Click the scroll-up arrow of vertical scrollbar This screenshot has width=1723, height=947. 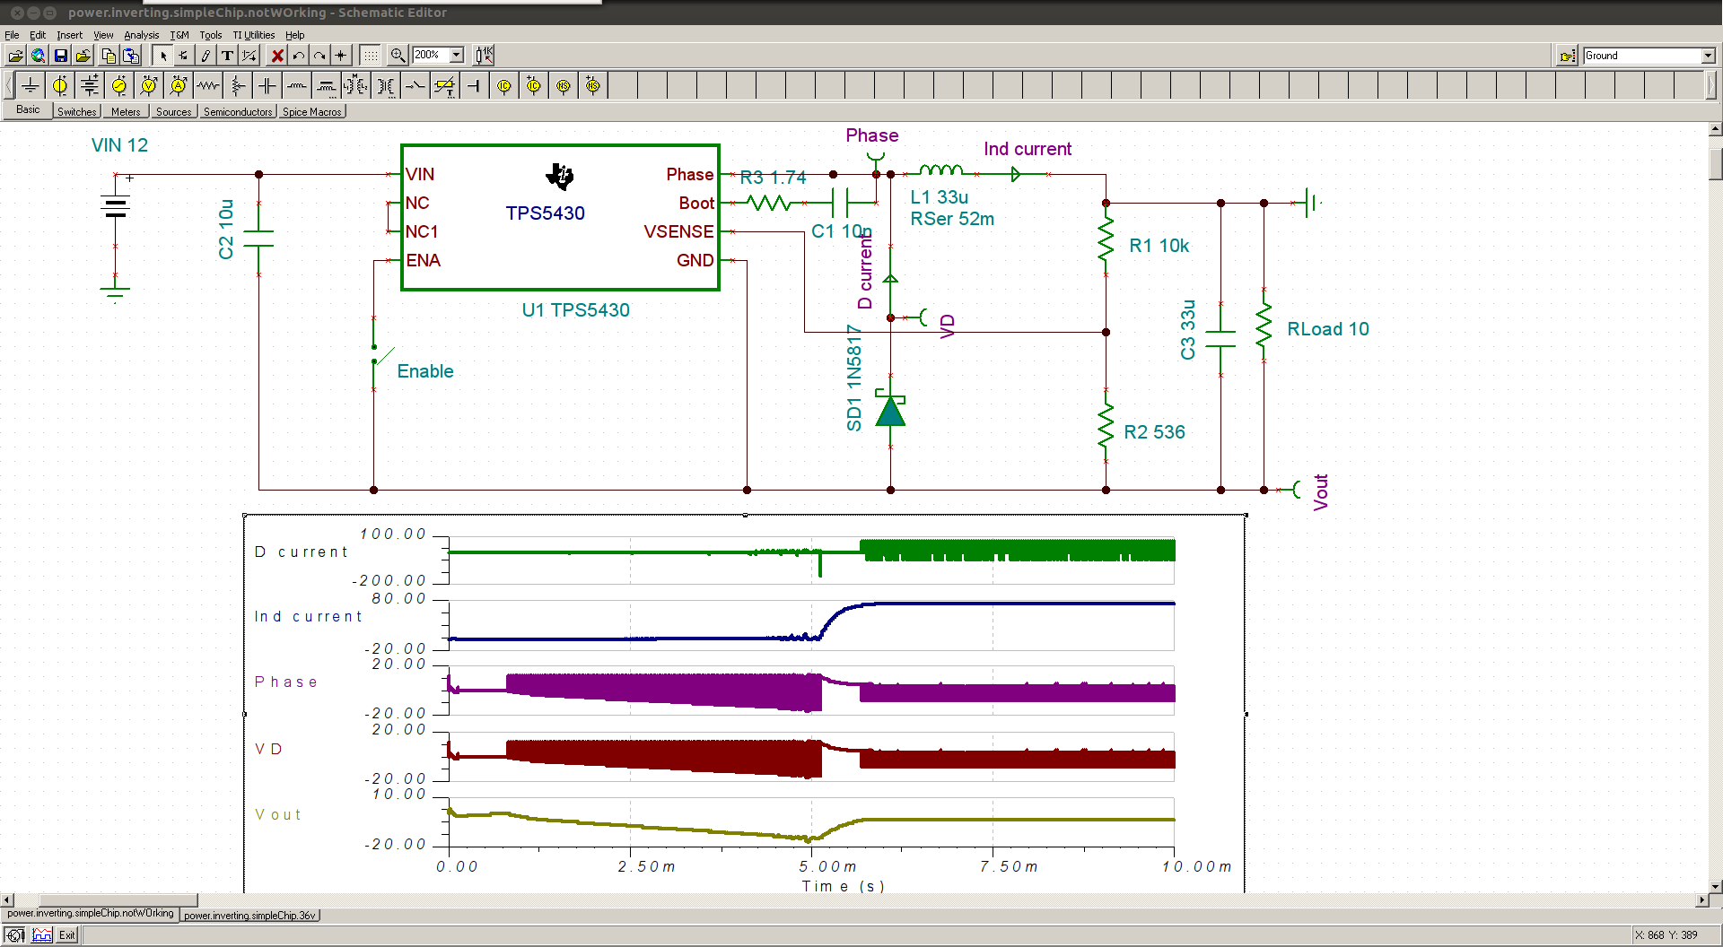click(x=1715, y=129)
